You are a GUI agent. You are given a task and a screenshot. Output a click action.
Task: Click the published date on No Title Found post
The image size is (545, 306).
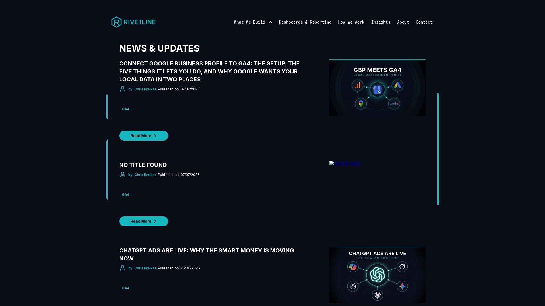[179, 175]
